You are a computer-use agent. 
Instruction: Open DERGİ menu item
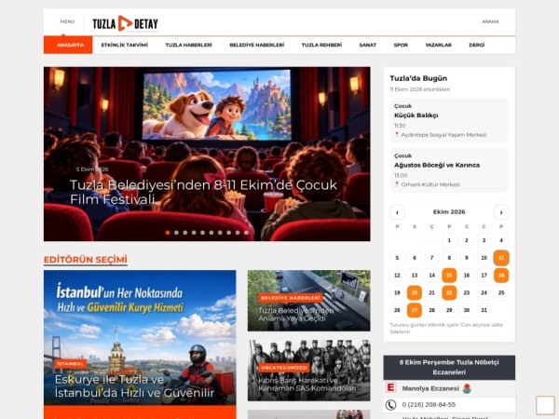point(477,45)
